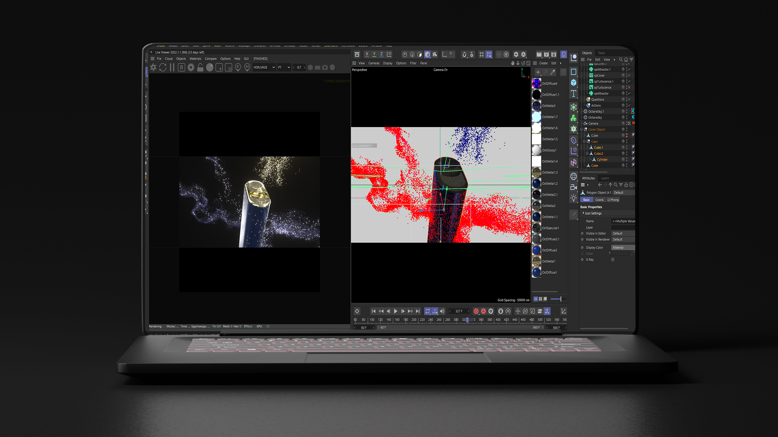
Task: Play the animation in the timeline
Action: pyautogui.click(x=395, y=311)
